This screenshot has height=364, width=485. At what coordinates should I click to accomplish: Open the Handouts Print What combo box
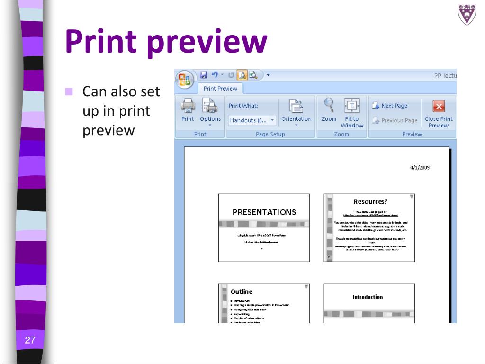point(252,120)
